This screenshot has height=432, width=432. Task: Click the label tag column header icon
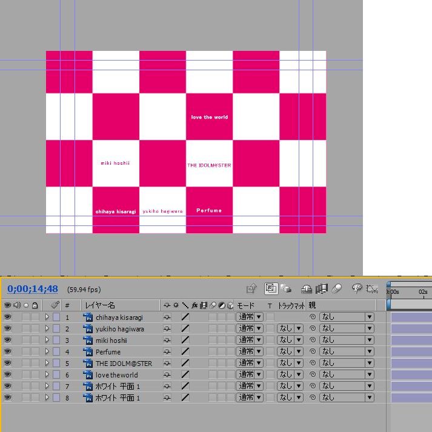(x=55, y=305)
